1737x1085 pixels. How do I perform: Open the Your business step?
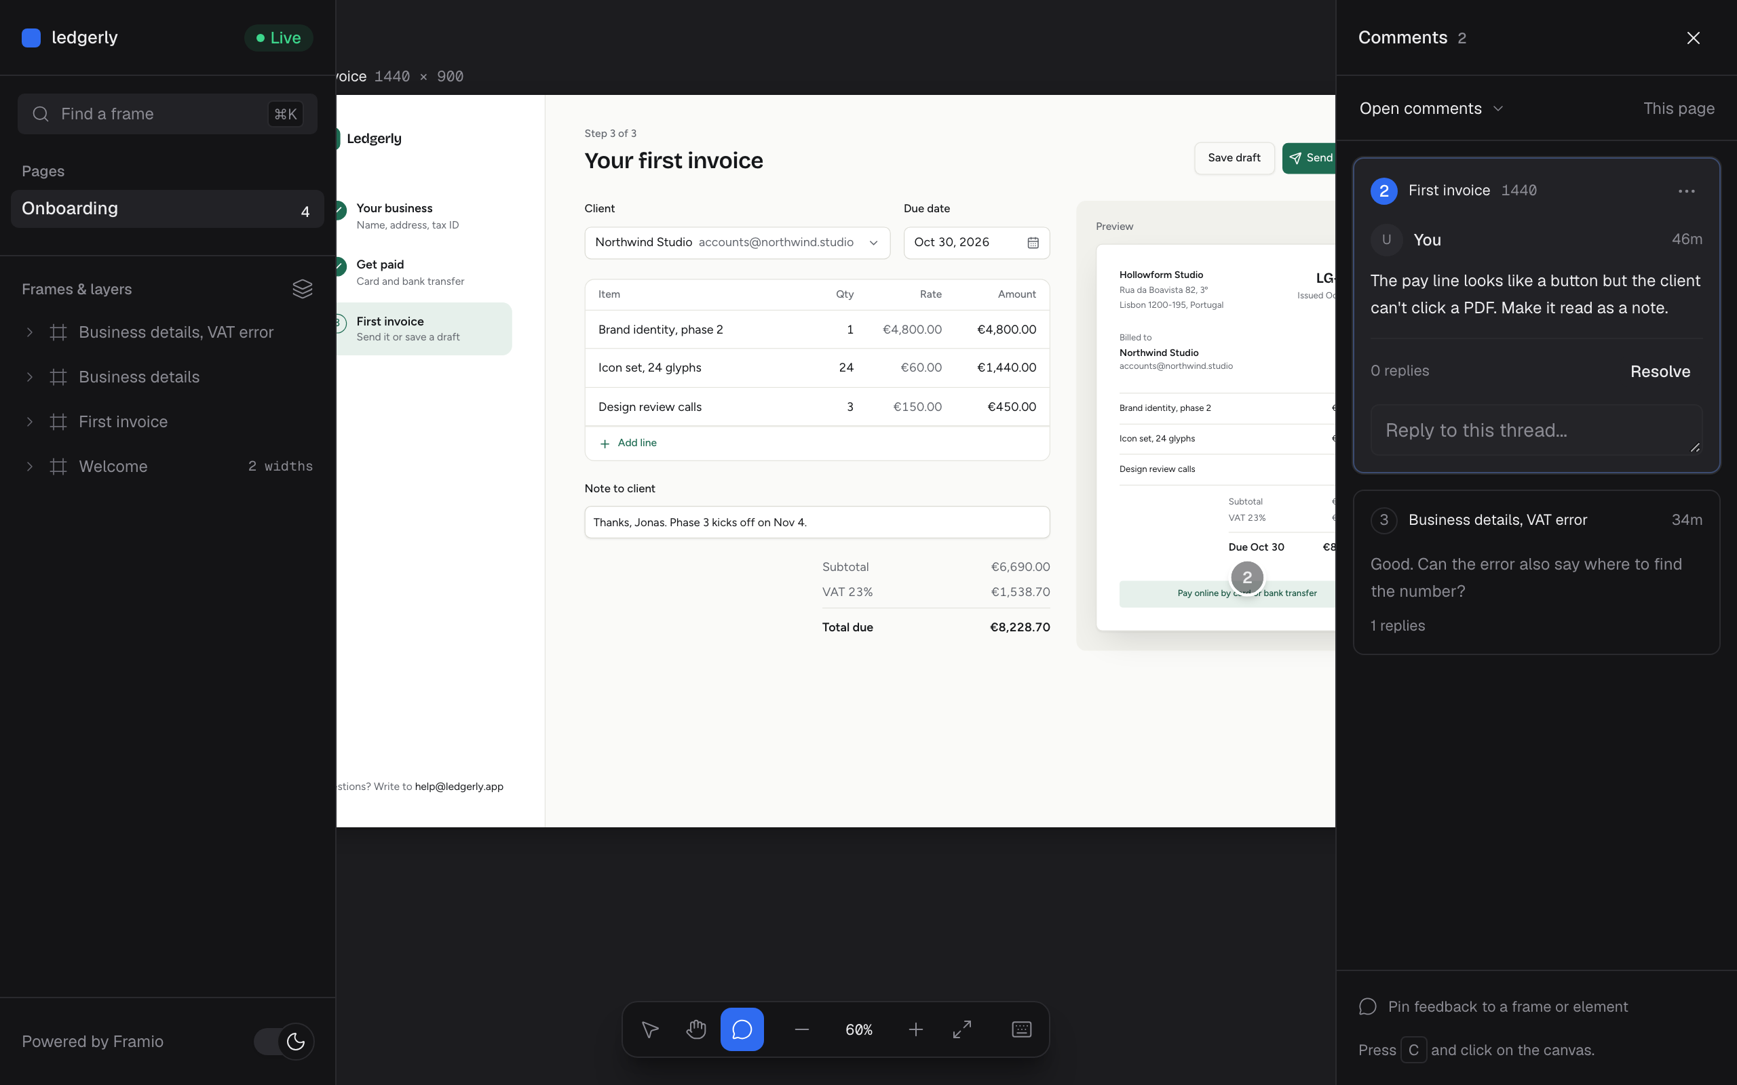(x=423, y=215)
